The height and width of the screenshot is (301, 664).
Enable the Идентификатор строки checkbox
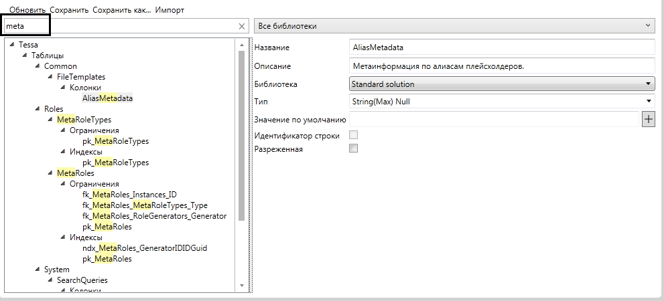(354, 136)
